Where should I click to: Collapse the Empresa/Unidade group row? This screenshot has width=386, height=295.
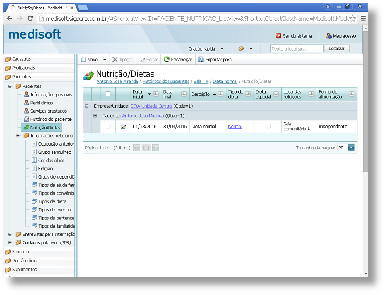(x=87, y=106)
